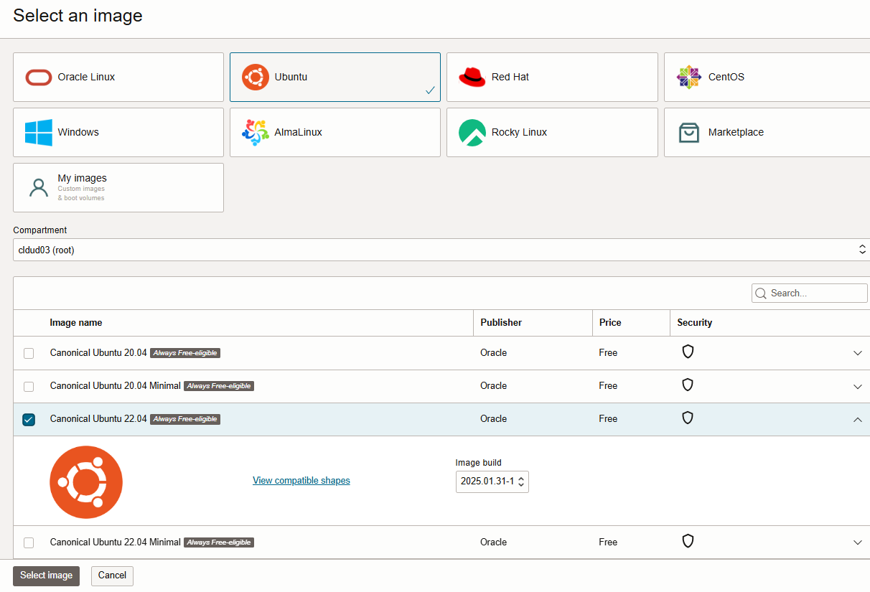The image size is (870, 592).
Task: Click the Compartment label
Action: click(40, 230)
